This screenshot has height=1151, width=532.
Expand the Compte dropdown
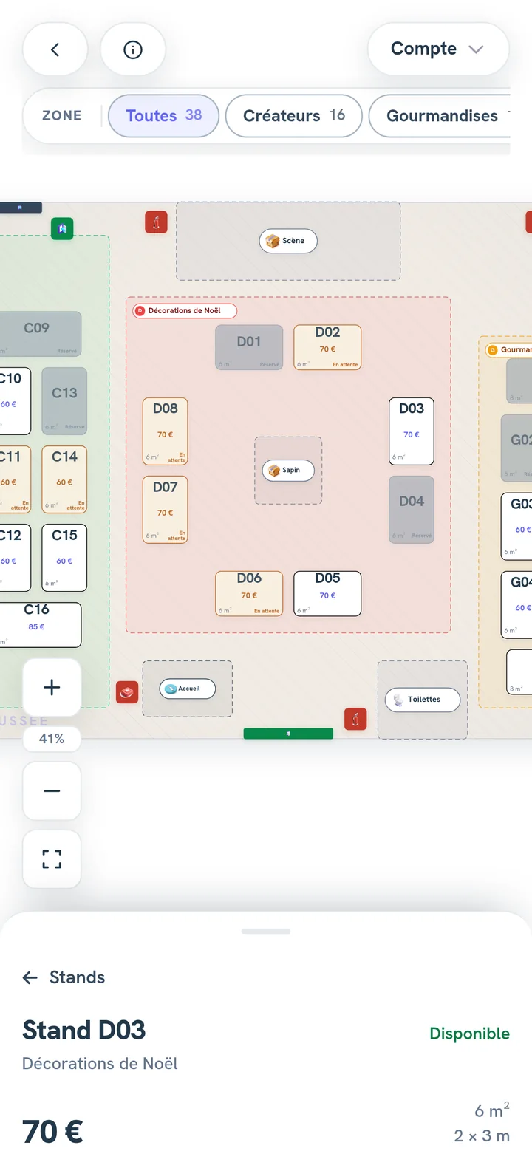point(438,49)
